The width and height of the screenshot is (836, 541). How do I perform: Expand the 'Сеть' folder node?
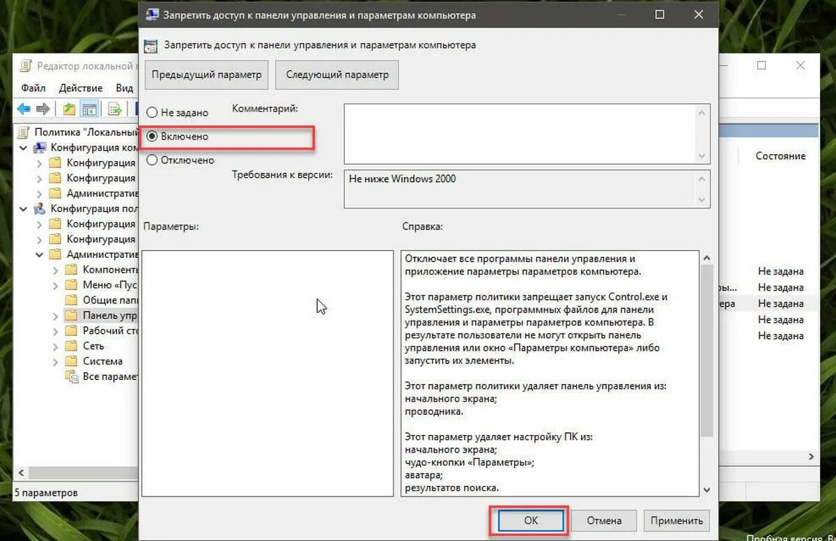coord(56,346)
